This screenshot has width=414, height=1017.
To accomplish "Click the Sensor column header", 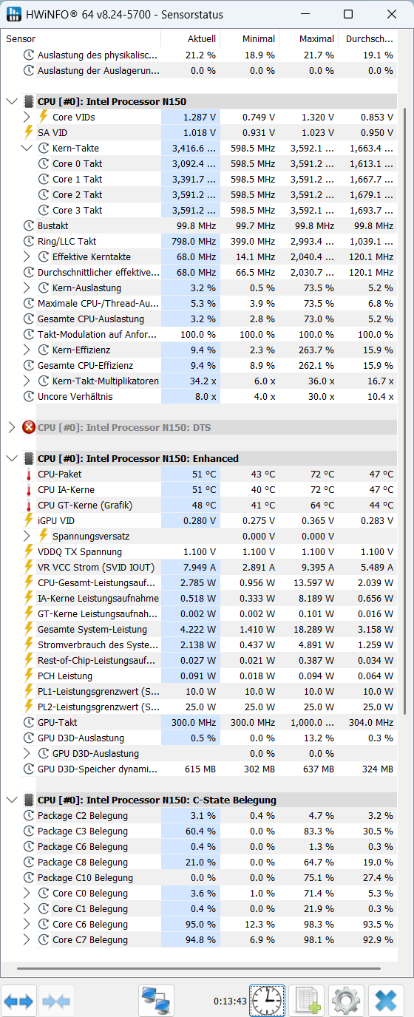I will pyautogui.click(x=81, y=38).
